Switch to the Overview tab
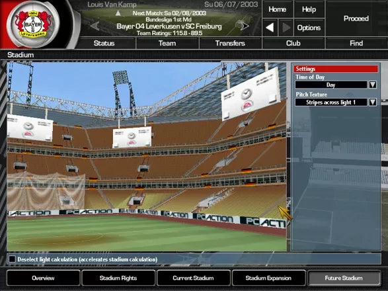The height and width of the screenshot is (291, 388). click(x=44, y=278)
